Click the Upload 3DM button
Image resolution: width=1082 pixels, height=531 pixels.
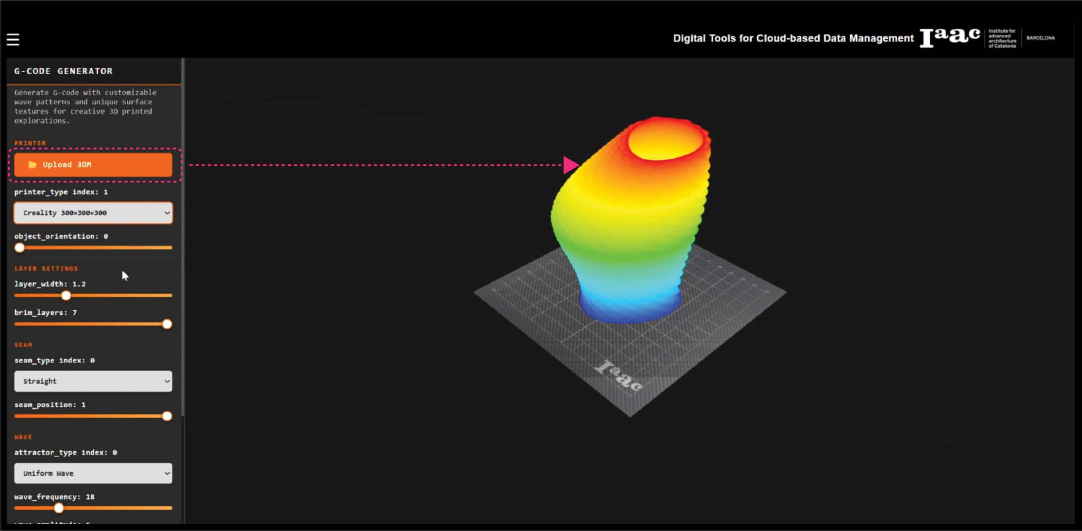pyautogui.click(x=93, y=165)
